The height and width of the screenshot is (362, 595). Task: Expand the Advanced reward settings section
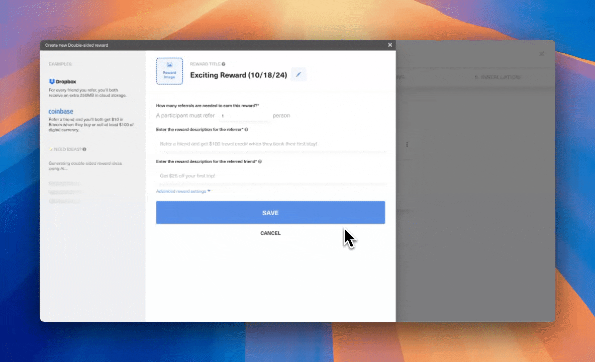181,191
